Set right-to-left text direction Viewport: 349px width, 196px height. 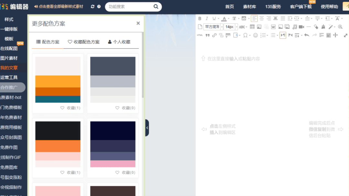tap(290, 35)
